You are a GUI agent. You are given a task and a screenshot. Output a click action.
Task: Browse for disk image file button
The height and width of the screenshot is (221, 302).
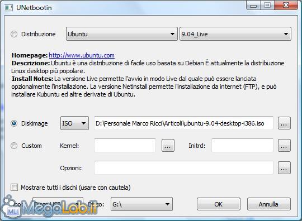point(284,123)
